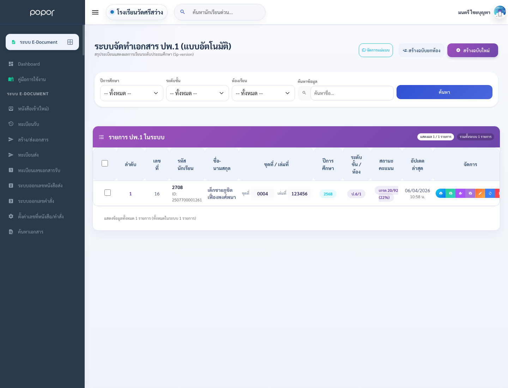The height and width of the screenshot is (388, 508).
Task: Click the light purple print-disabled icon in row 1
Action: (470, 193)
